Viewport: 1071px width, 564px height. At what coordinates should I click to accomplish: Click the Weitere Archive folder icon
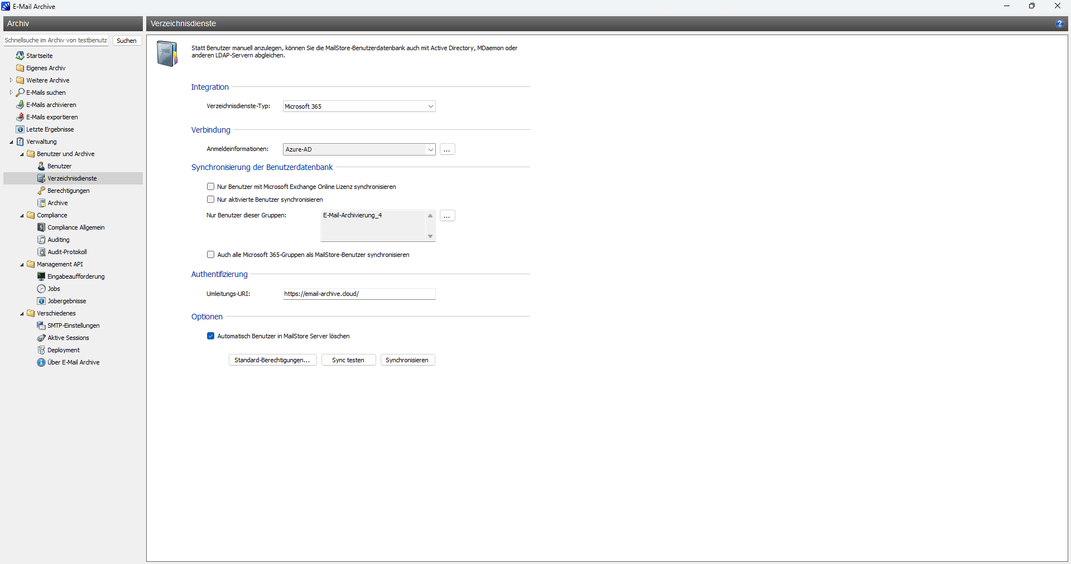click(20, 80)
